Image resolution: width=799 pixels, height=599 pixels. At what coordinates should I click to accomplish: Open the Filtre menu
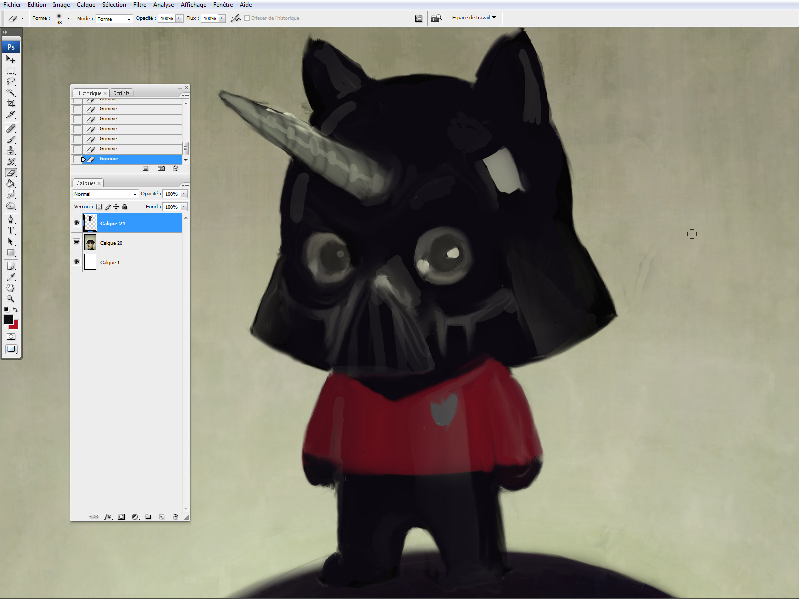[140, 5]
